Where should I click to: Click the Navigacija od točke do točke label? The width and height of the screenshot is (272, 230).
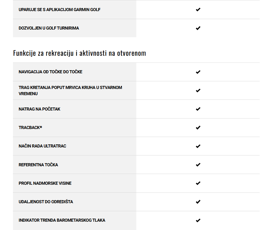pos(50,72)
